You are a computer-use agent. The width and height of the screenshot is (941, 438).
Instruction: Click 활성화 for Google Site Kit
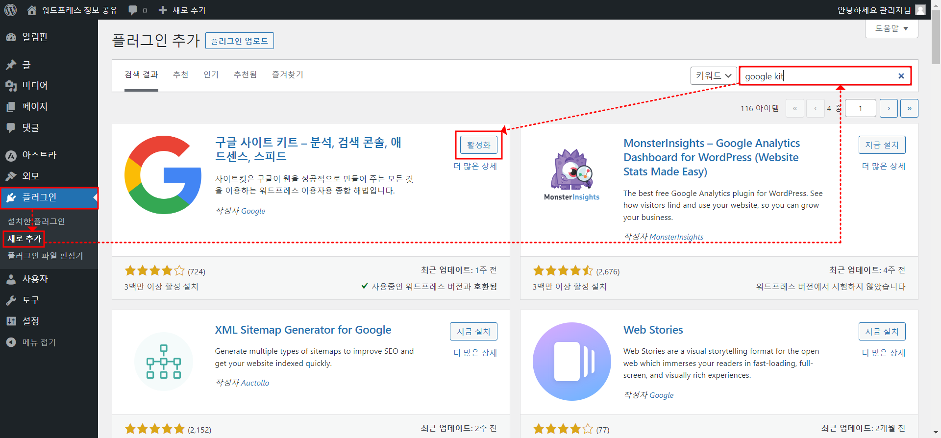coord(479,145)
